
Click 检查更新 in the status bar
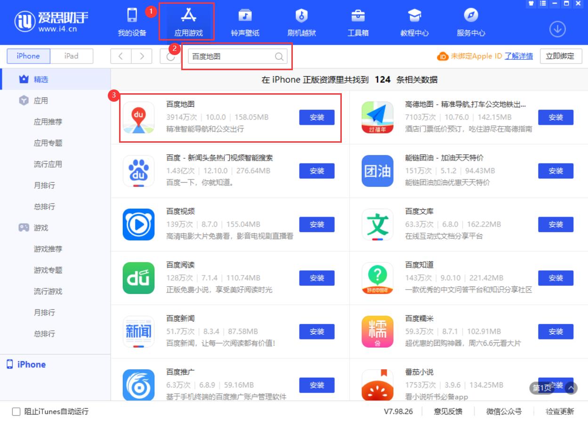(x=560, y=412)
